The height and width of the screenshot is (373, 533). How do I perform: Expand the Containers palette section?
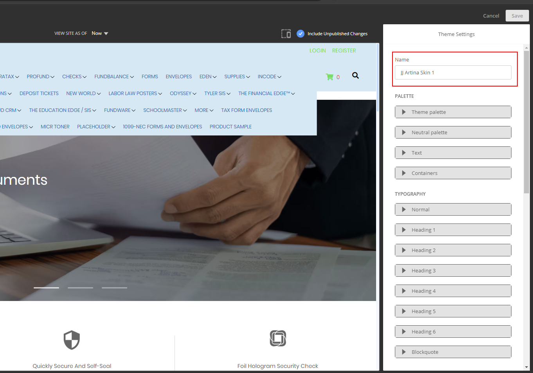click(453, 173)
